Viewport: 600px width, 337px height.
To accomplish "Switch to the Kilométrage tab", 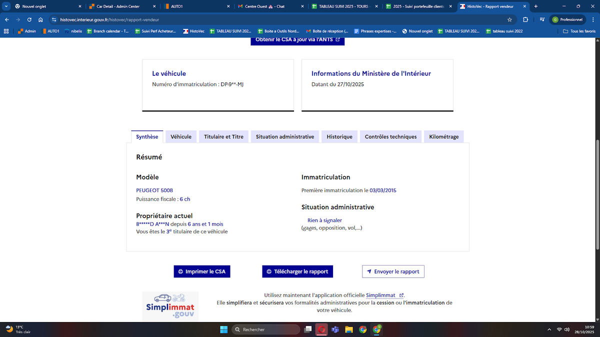I will [x=444, y=137].
